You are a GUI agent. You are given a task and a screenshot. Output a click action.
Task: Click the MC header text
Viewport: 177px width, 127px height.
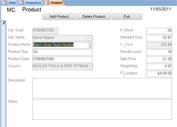point(11,10)
